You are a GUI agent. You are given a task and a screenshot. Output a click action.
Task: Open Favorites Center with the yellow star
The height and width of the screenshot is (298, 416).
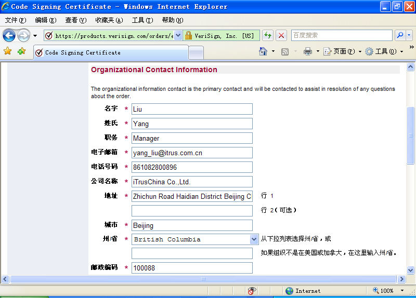coord(8,51)
